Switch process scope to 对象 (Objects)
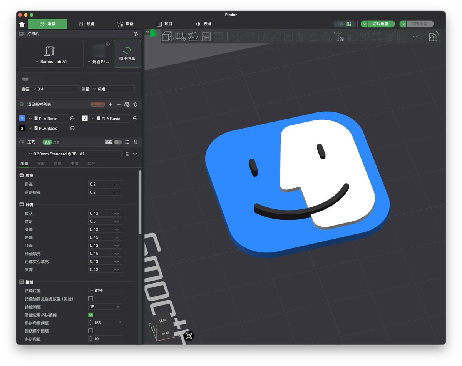 (57, 142)
